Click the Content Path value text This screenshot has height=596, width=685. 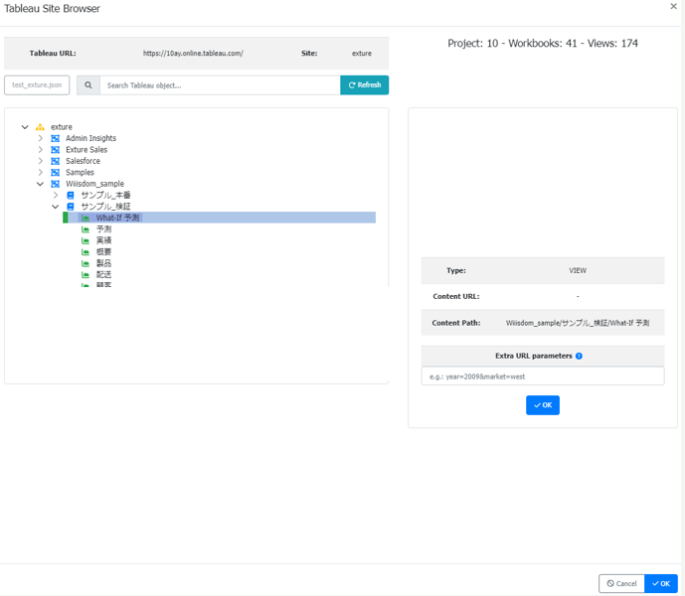578,323
